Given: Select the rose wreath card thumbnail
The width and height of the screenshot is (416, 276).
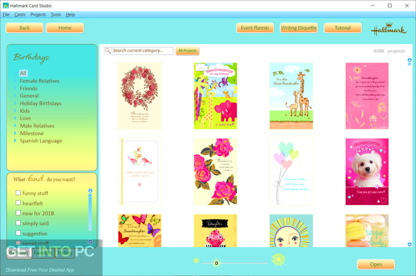Looking at the screenshot, I should pyautogui.click(x=140, y=96).
